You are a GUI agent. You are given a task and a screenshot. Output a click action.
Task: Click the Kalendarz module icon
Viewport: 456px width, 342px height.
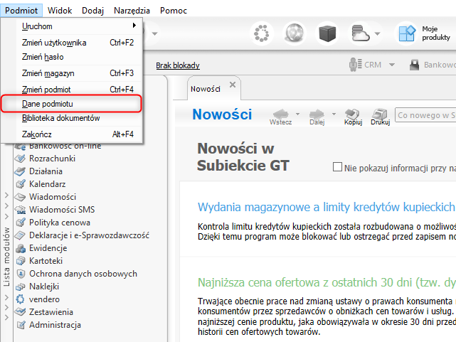tap(21, 184)
